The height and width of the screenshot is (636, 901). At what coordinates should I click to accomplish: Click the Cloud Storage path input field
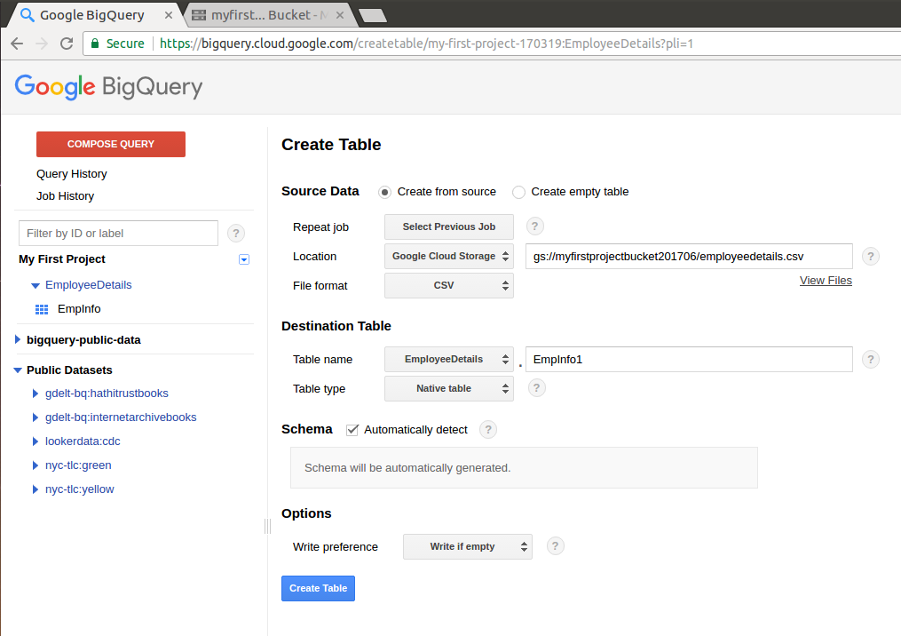pyautogui.click(x=689, y=257)
